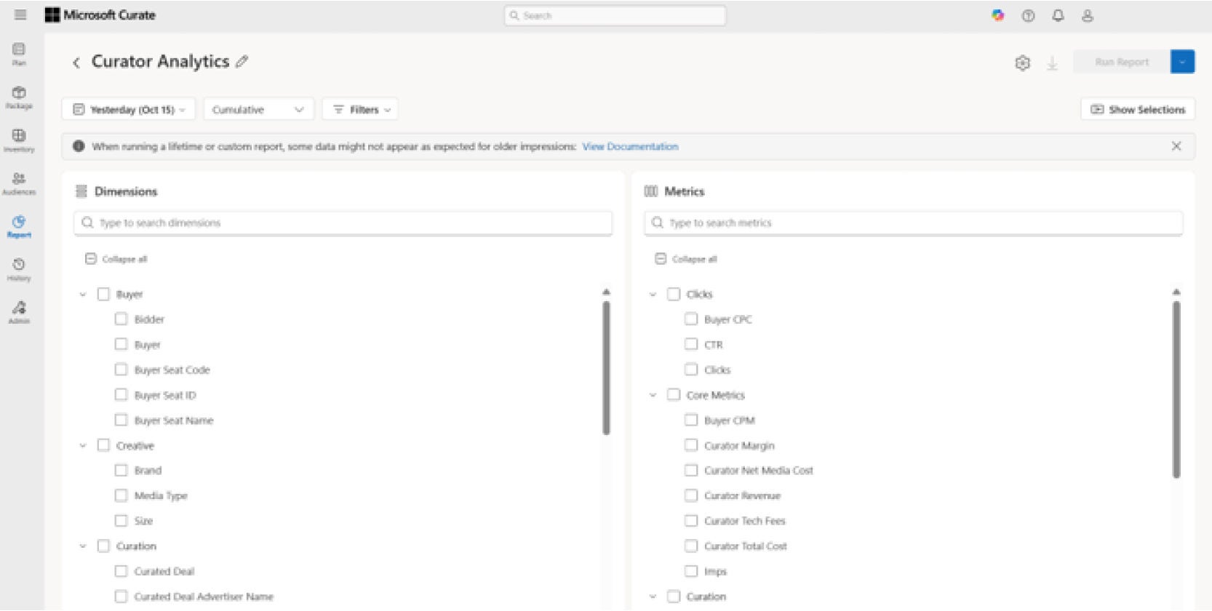Check the Buyer Seat Name dimension

click(x=121, y=420)
